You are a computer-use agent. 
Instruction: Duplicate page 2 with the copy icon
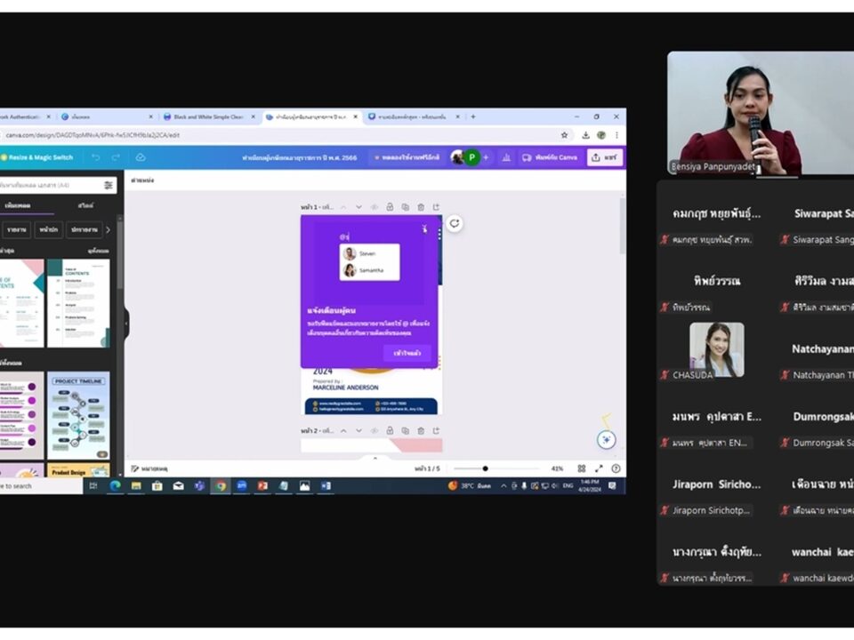406,430
